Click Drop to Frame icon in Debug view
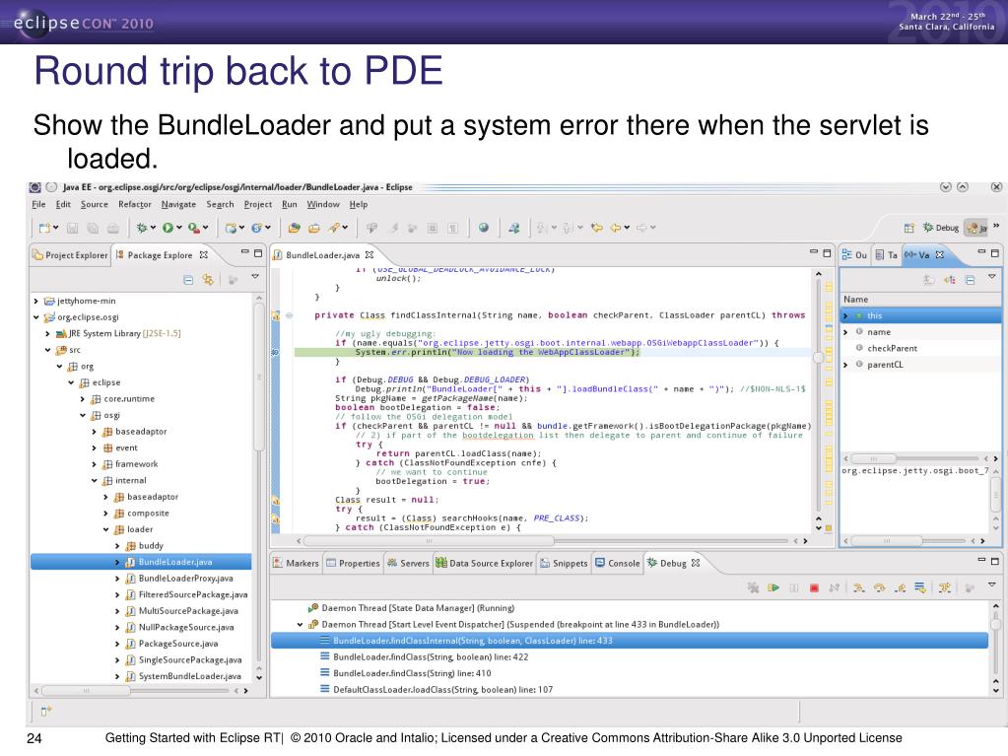This screenshot has height=756, width=1008. 920,587
